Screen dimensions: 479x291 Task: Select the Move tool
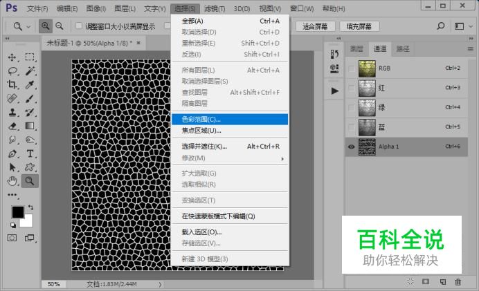pos(12,57)
